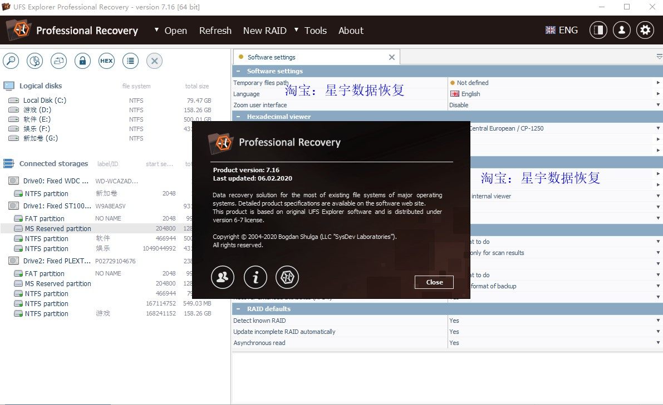Click the padlock decrypt storage icon
Viewport: 663px width, 405px height.
pos(82,61)
